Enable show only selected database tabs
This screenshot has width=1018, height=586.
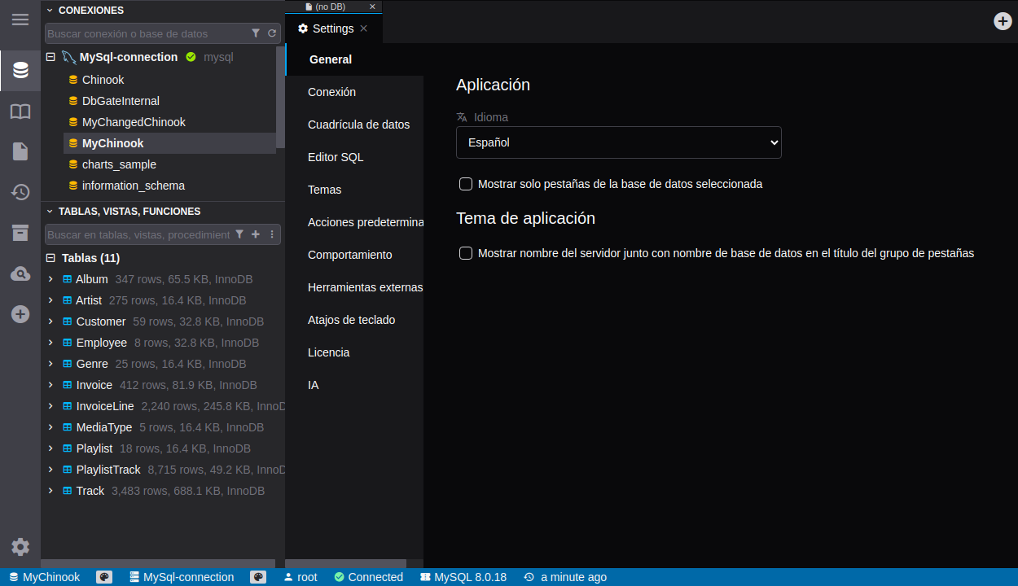coord(466,184)
